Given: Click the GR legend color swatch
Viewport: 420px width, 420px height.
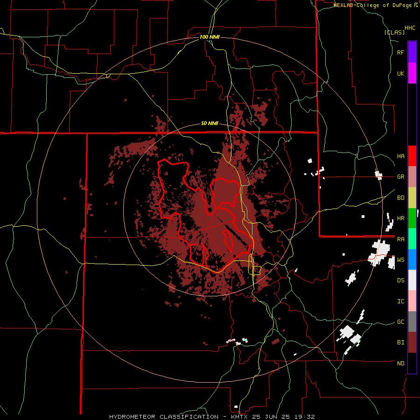Looking at the screenshot, I should pyautogui.click(x=412, y=177).
